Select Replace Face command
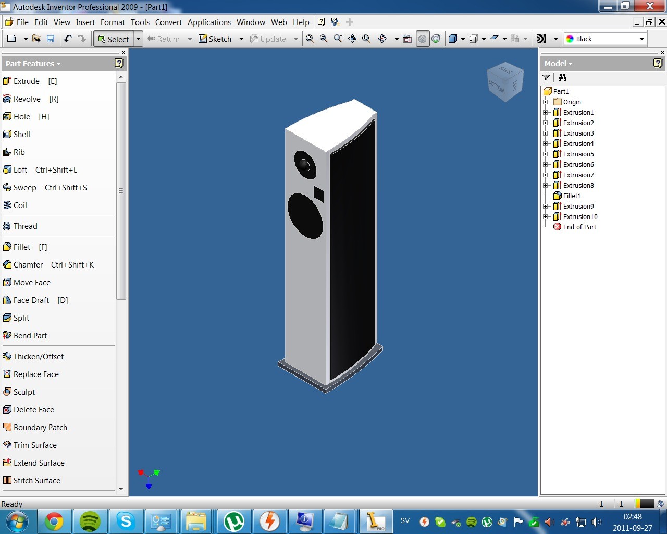The image size is (667, 534). (31, 374)
